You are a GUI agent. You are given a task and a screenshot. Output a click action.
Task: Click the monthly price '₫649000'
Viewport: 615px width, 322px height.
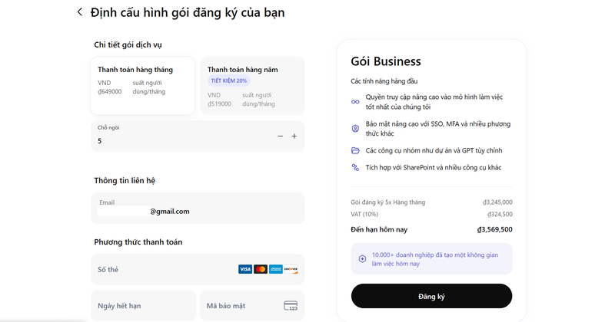pyautogui.click(x=110, y=91)
